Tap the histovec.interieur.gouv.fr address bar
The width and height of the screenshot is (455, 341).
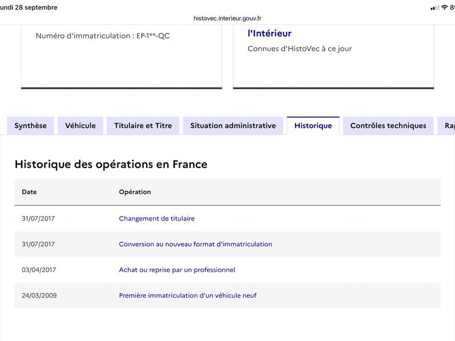(x=227, y=18)
